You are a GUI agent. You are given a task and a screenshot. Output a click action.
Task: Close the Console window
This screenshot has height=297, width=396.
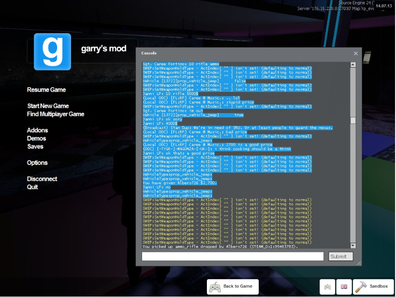click(356, 53)
